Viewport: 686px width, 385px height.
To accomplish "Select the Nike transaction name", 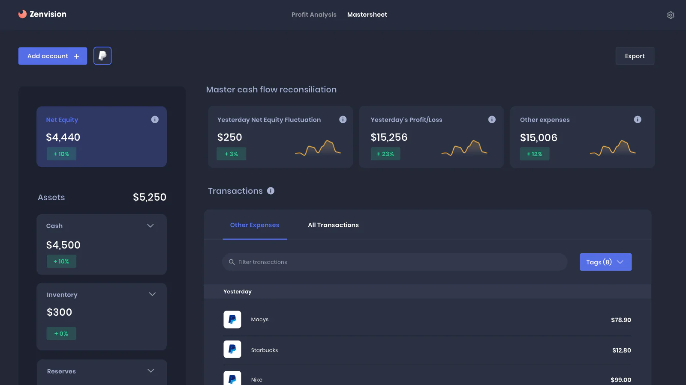I will pos(257,379).
